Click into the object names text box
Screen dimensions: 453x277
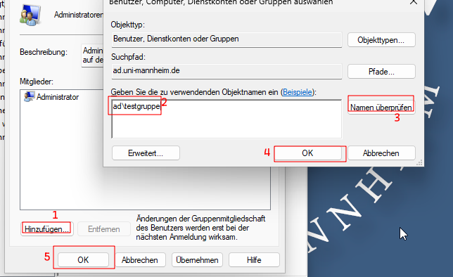pos(226,119)
